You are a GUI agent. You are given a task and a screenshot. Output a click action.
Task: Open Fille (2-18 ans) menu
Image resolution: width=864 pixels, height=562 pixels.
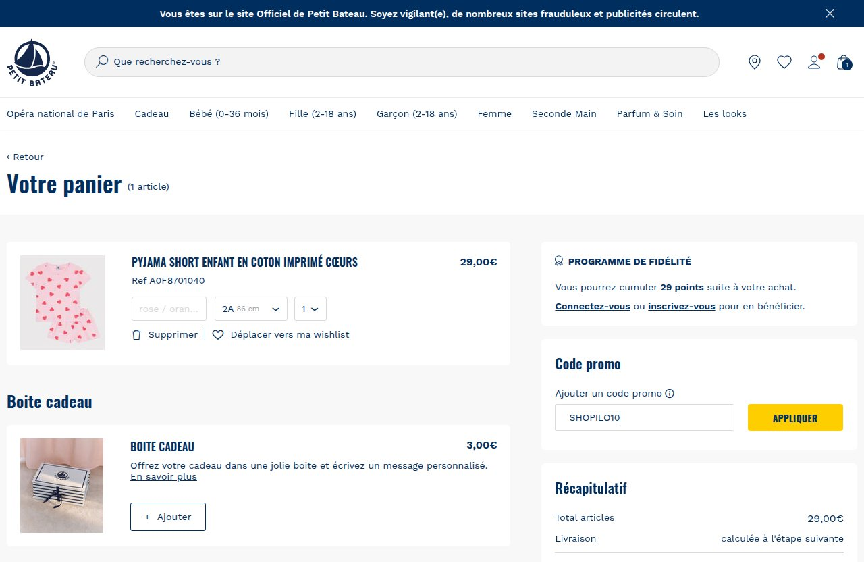pos(323,113)
